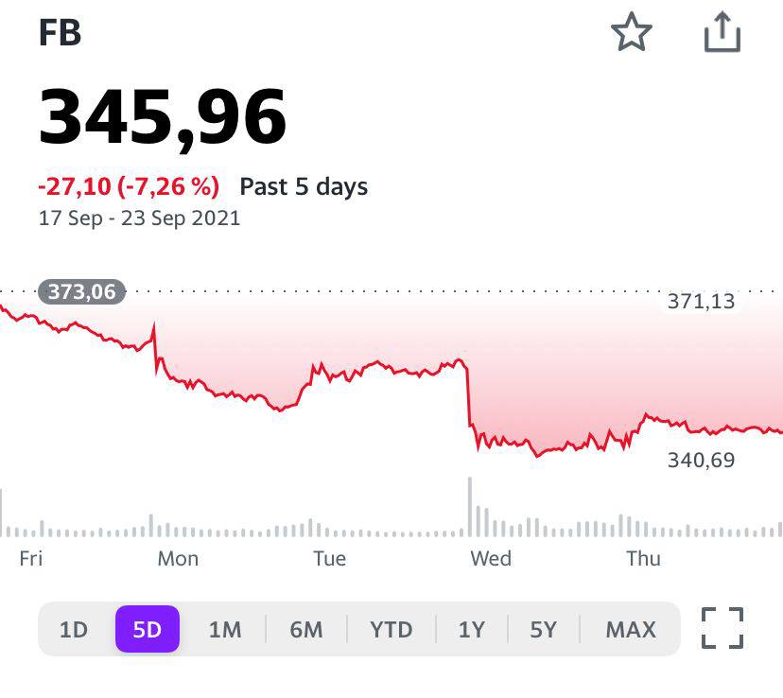The width and height of the screenshot is (783, 698).
Task: Tap the 340,69 low price label
Action: [x=701, y=461]
